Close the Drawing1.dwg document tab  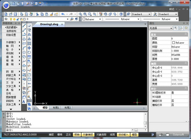pyautogui.click(x=62, y=24)
